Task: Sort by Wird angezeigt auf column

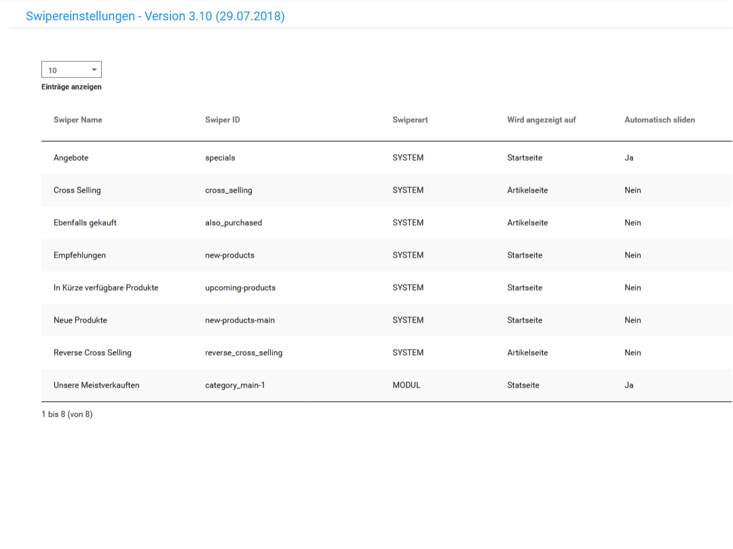Action: pos(541,120)
